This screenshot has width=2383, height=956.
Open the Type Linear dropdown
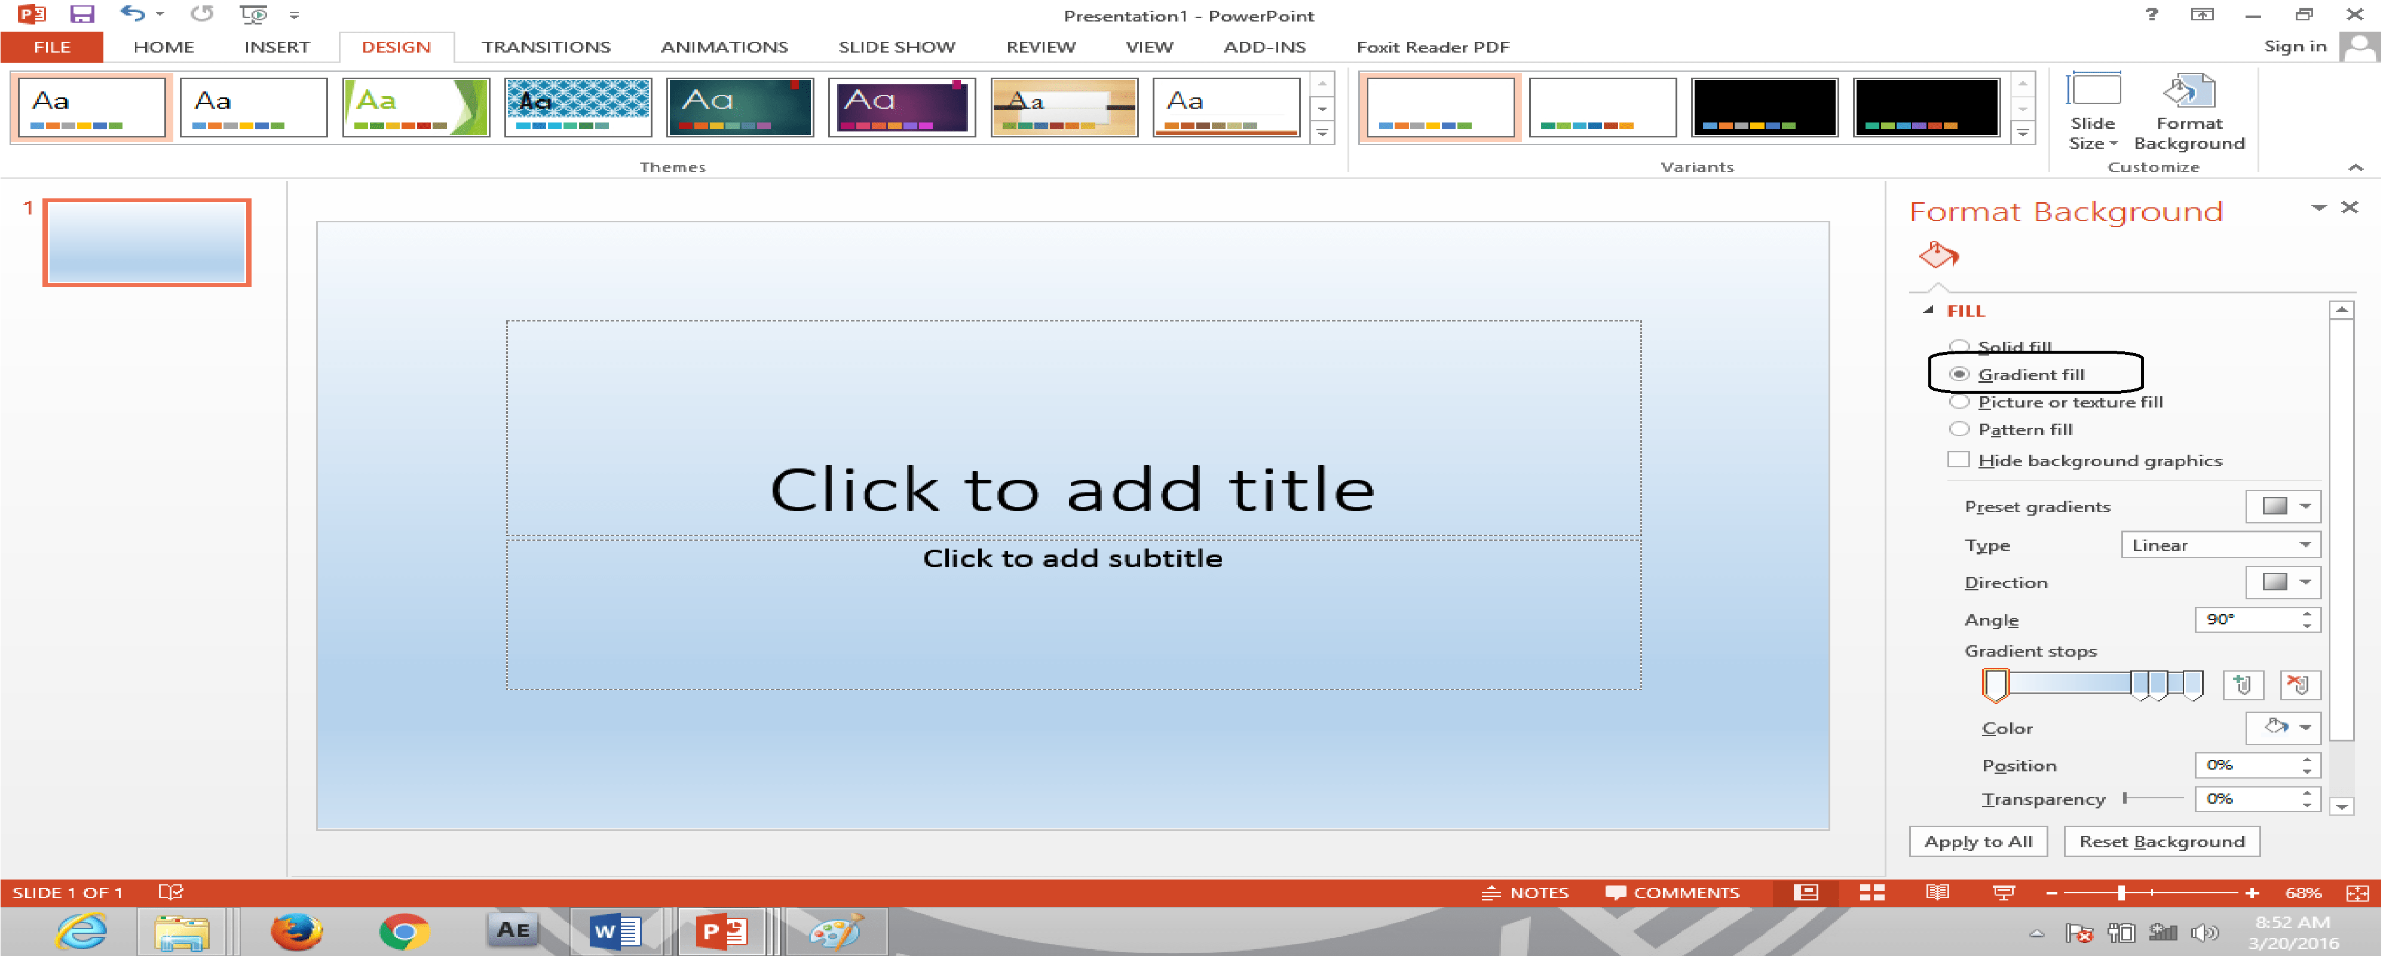2219,544
